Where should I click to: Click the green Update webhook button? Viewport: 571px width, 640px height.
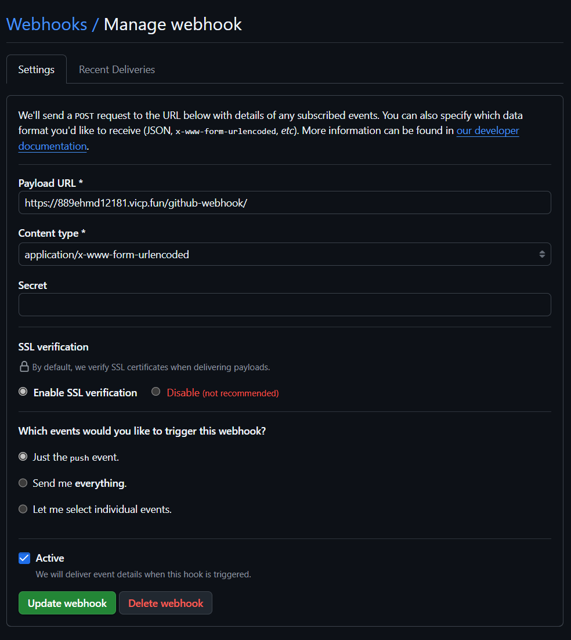click(67, 603)
